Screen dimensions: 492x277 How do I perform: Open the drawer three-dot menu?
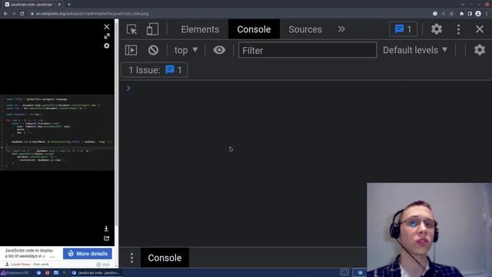[131, 258]
